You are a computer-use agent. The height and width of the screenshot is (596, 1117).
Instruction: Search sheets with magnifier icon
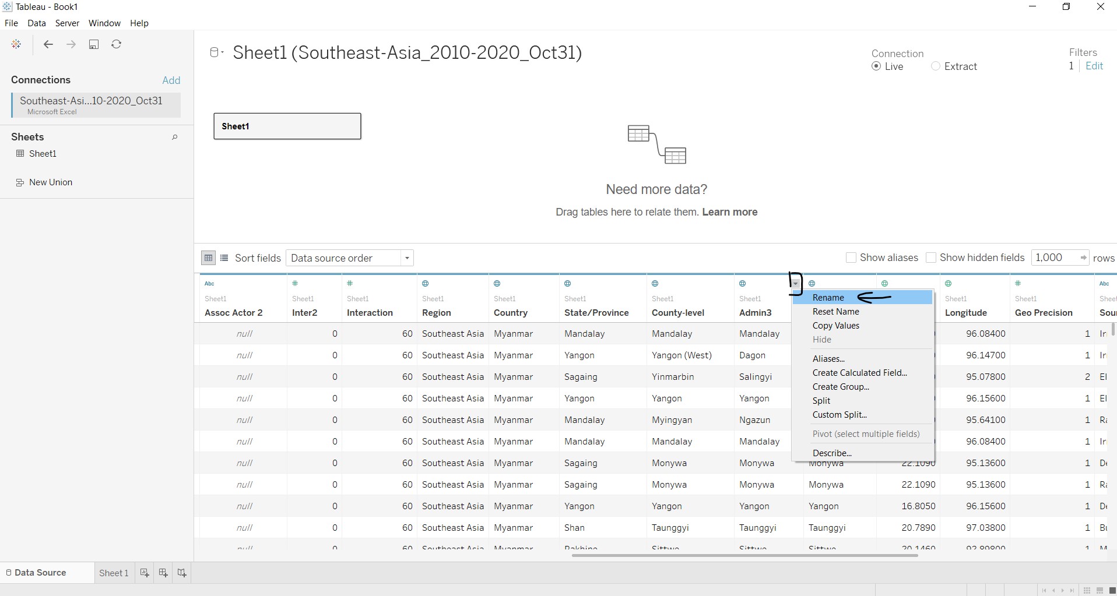(174, 137)
